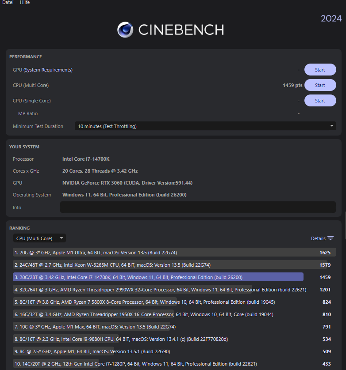
Task: Click the Processor value Intel Core i7-14700K
Action: point(86,159)
